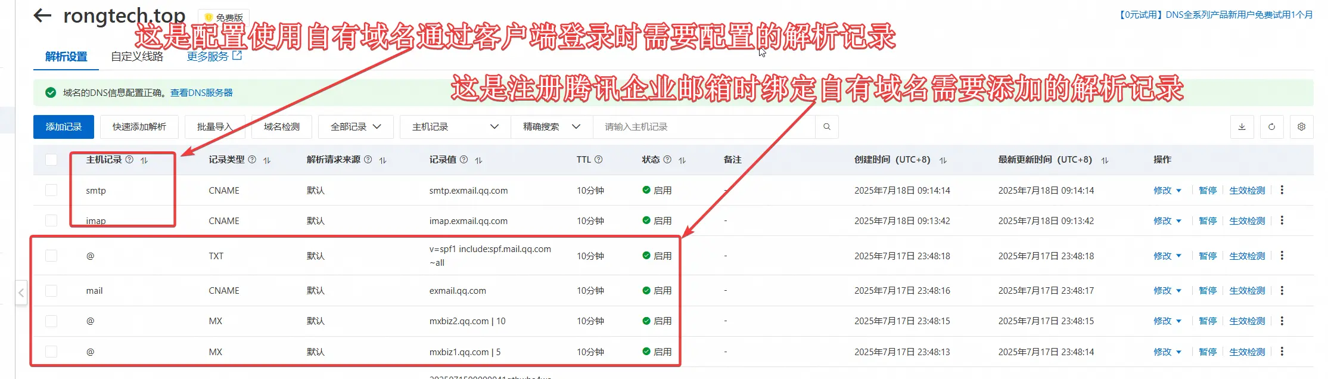Image resolution: width=1328 pixels, height=379 pixels.
Task: Click the download/export records icon
Action: coord(1242,127)
